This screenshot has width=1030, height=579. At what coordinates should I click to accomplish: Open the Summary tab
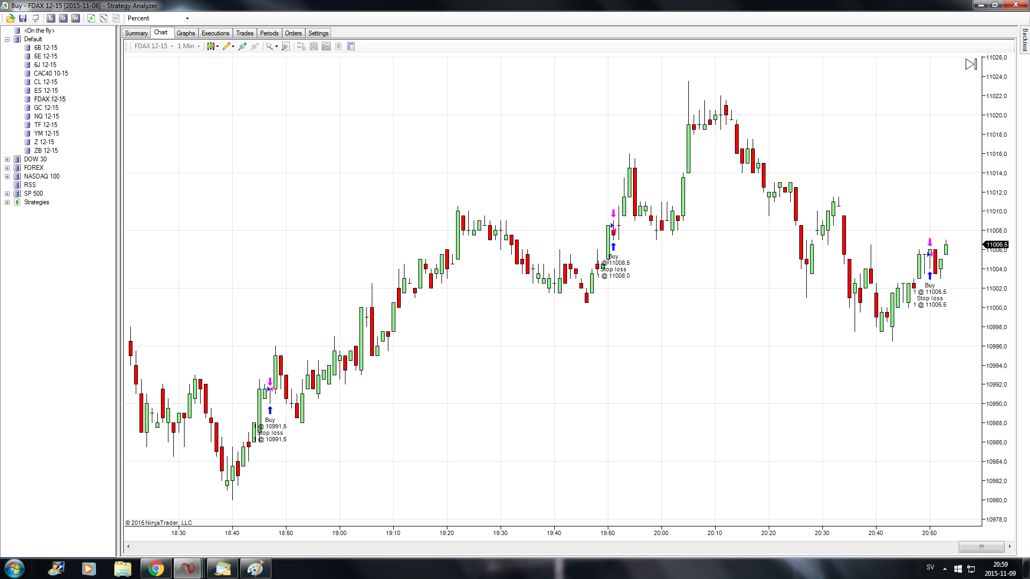(x=136, y=33)
